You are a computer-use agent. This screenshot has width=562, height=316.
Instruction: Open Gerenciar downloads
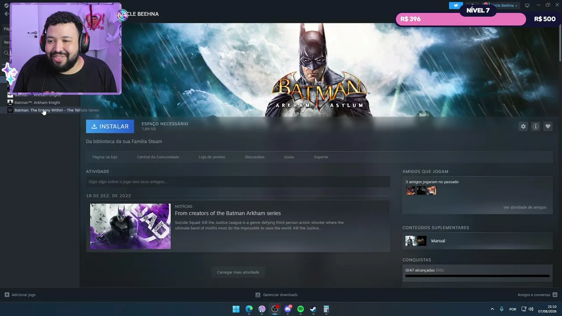tap(280, 295)
